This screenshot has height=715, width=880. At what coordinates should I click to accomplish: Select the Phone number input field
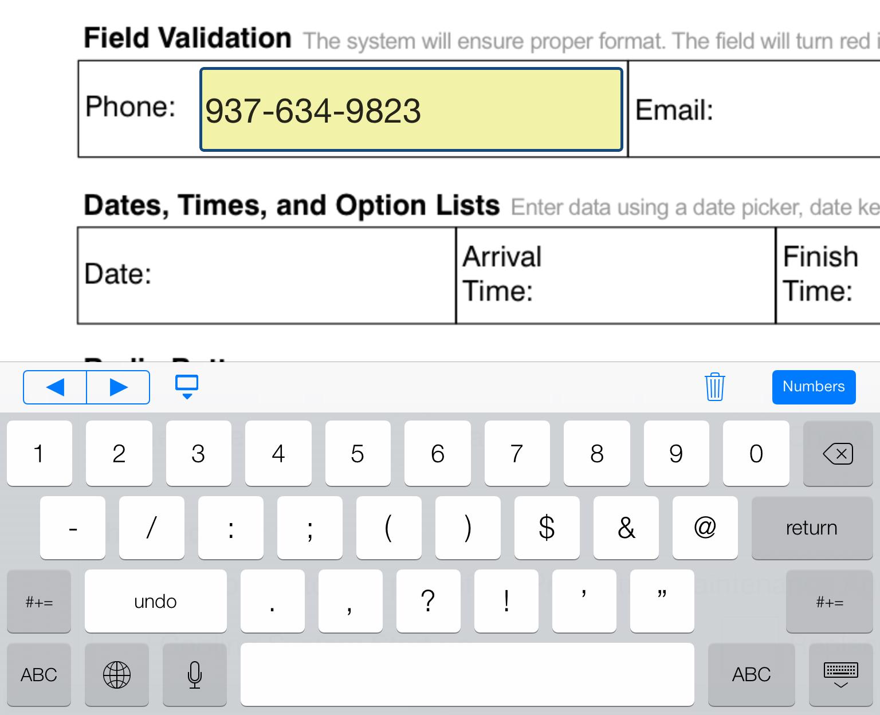pos(411,109)
